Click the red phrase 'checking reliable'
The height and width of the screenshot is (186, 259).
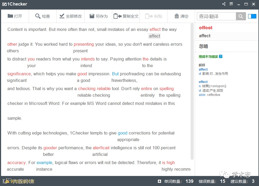click(x=94, y=89)
